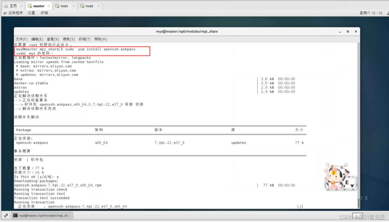This screenshot has height=222, width=389.
Task: Open the 终端 menu in the terminal window
Action: coord(85,39)
